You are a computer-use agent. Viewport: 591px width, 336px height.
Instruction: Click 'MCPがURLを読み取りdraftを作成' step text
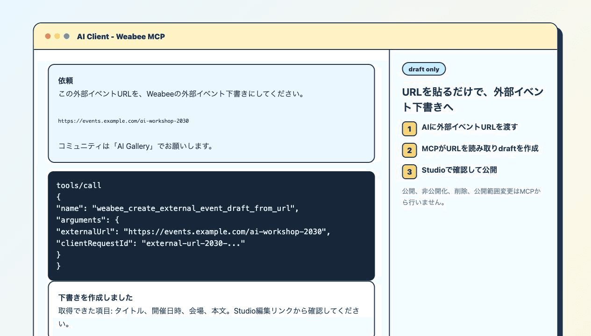(x=480, y=148)
